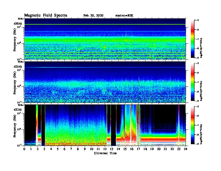Click hour "18" on Universal Time axis
221x171 pixels.
pos(145,149)
